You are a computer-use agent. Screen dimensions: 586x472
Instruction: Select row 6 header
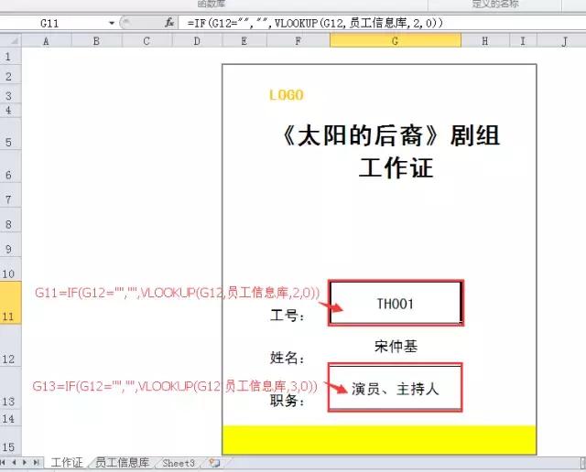pos(10,166)
